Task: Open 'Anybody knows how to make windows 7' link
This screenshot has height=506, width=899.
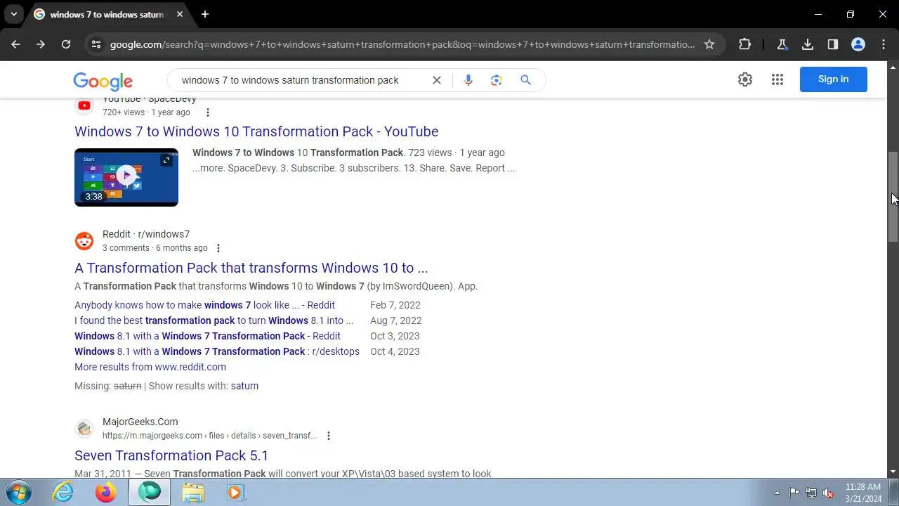Action: click(204, 305)
